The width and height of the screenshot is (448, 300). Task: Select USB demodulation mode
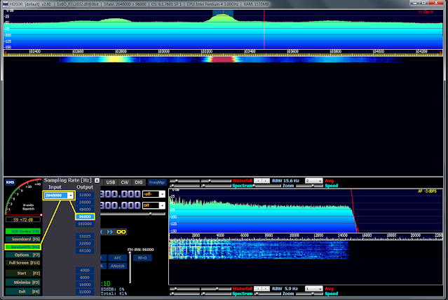111,182
